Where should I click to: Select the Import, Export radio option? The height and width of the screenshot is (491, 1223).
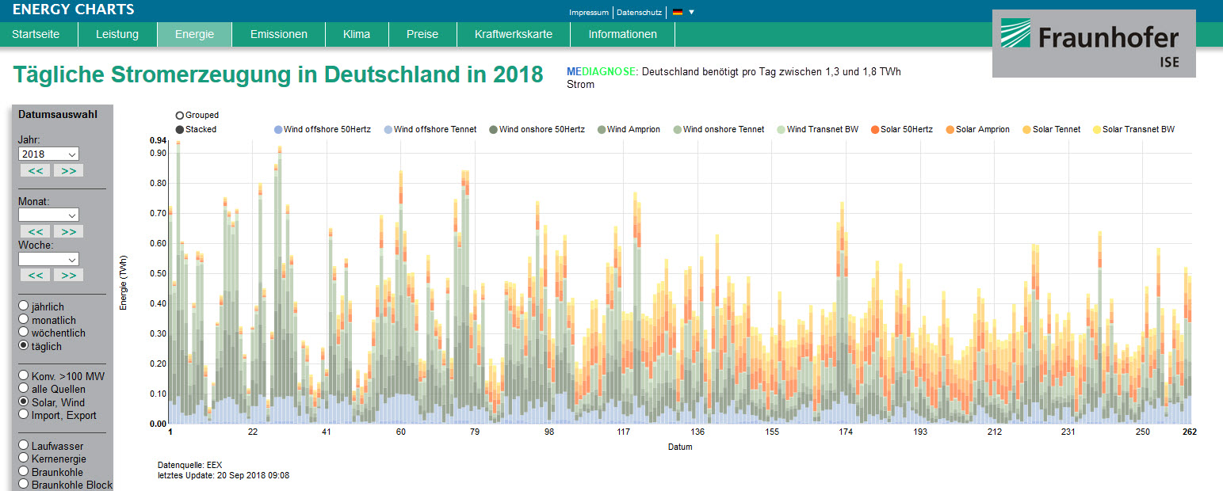[24, 415]
